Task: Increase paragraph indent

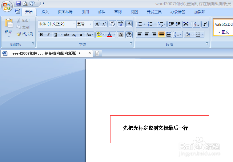Action: click(178, 24)
